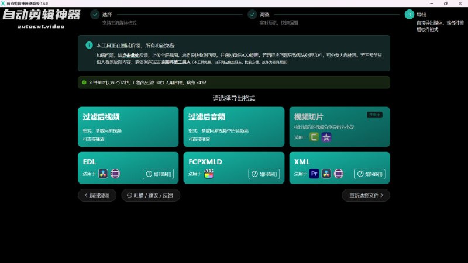This screenshot has width=468, height=263.
Task: Click the purple film reel icon in XML card
Action: pos(339,174)
